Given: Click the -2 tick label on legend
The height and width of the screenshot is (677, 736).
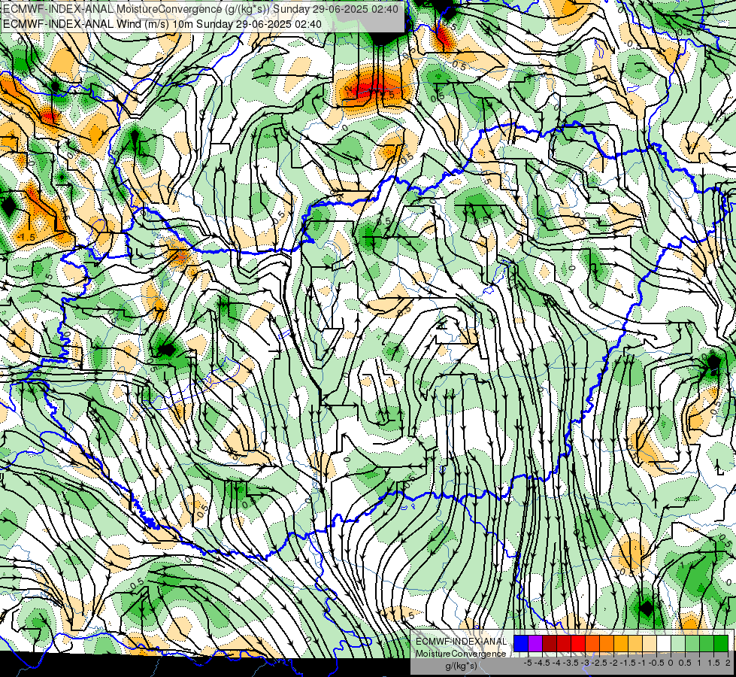Looking at the screenshot, I should (x=614, y=663).
